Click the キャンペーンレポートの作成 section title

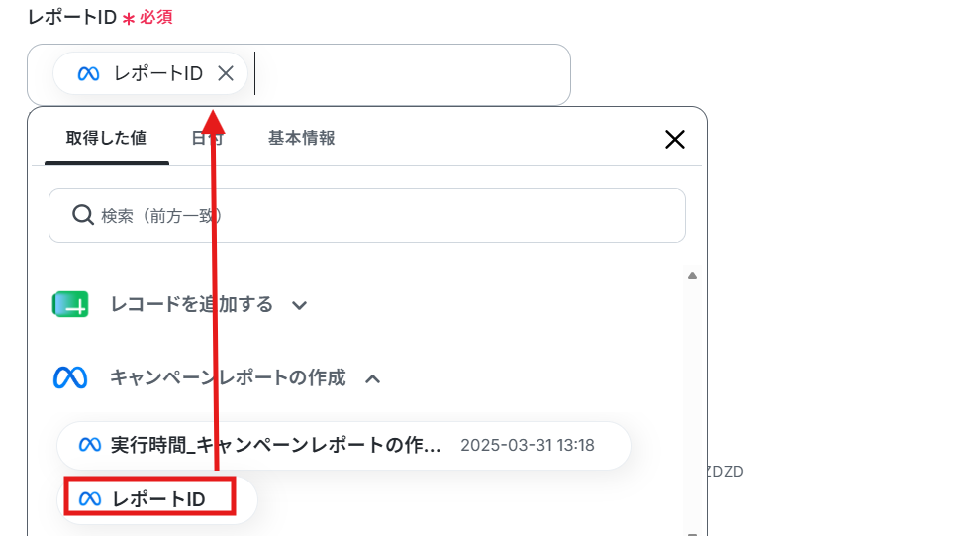pyautogui.click(x=228, y=377)
